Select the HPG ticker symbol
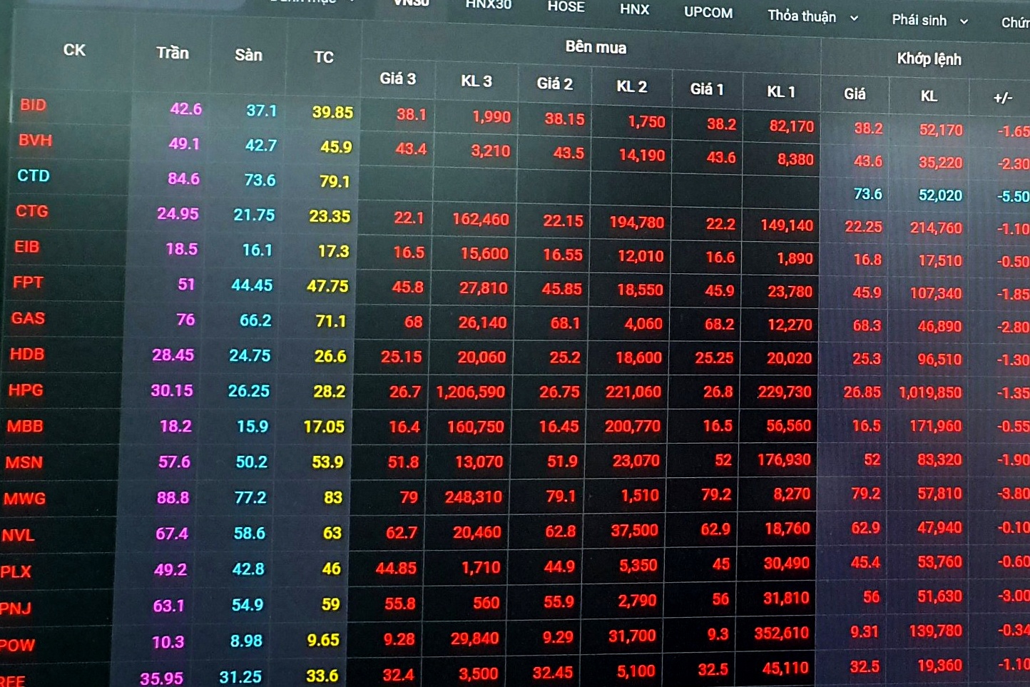Viewport: 1030px width, 687px height. click(x=26, y=390)
